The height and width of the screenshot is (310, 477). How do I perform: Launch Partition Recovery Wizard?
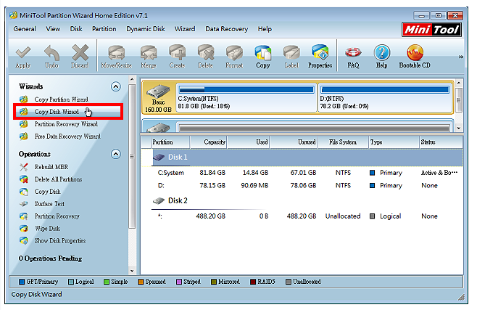pos(66,124)
